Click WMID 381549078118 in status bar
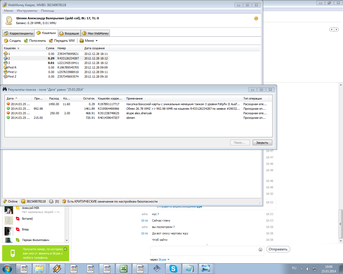 point(34,201)
